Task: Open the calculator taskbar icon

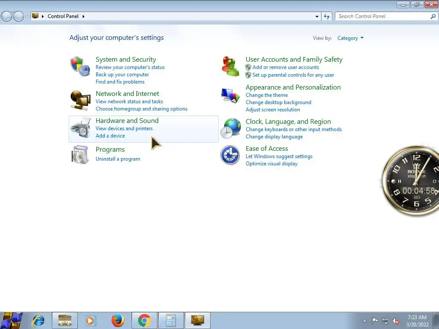Action: click(171, 320)
